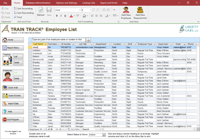This screenshot has height=139, width=200.
Task: Switch to the Database Administration tab
Action: coord(38,3)
